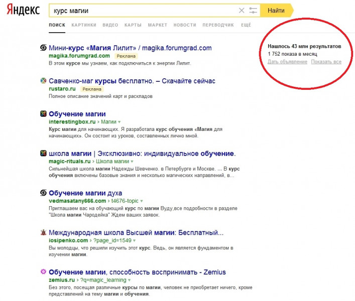Click green zemius.ru domain
355x301 pixels.
pyautogui.click(x=62, y=280)
